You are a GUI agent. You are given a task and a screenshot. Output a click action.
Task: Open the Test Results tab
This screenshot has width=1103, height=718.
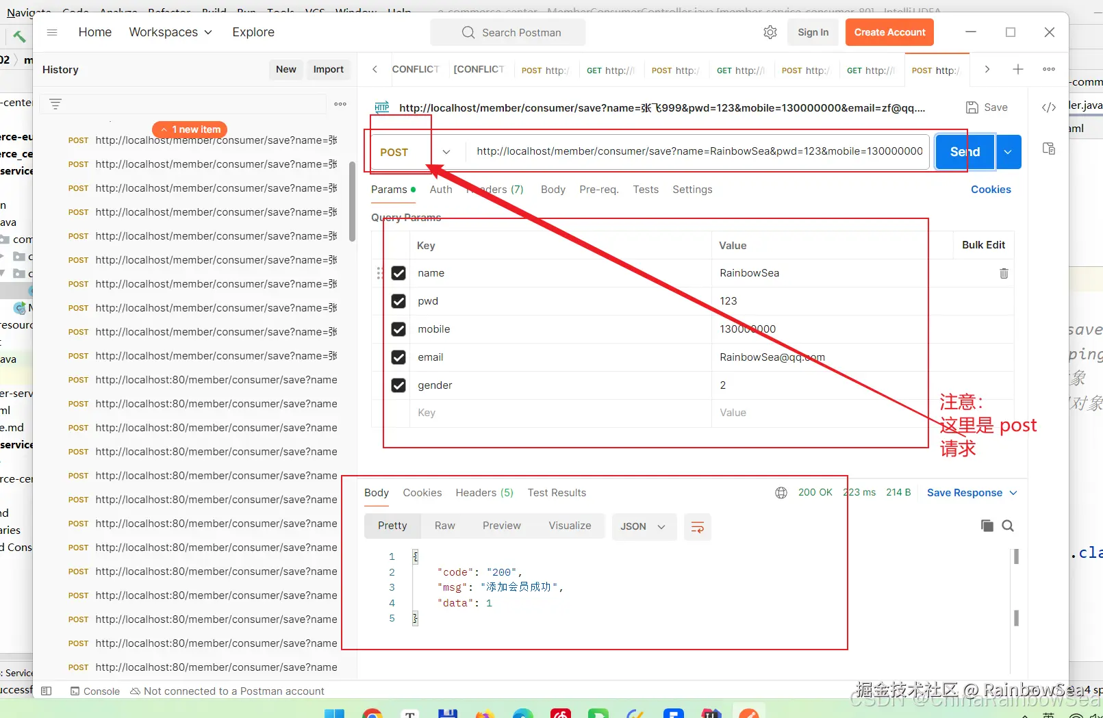pyautogui.click(x=557, y=493)
